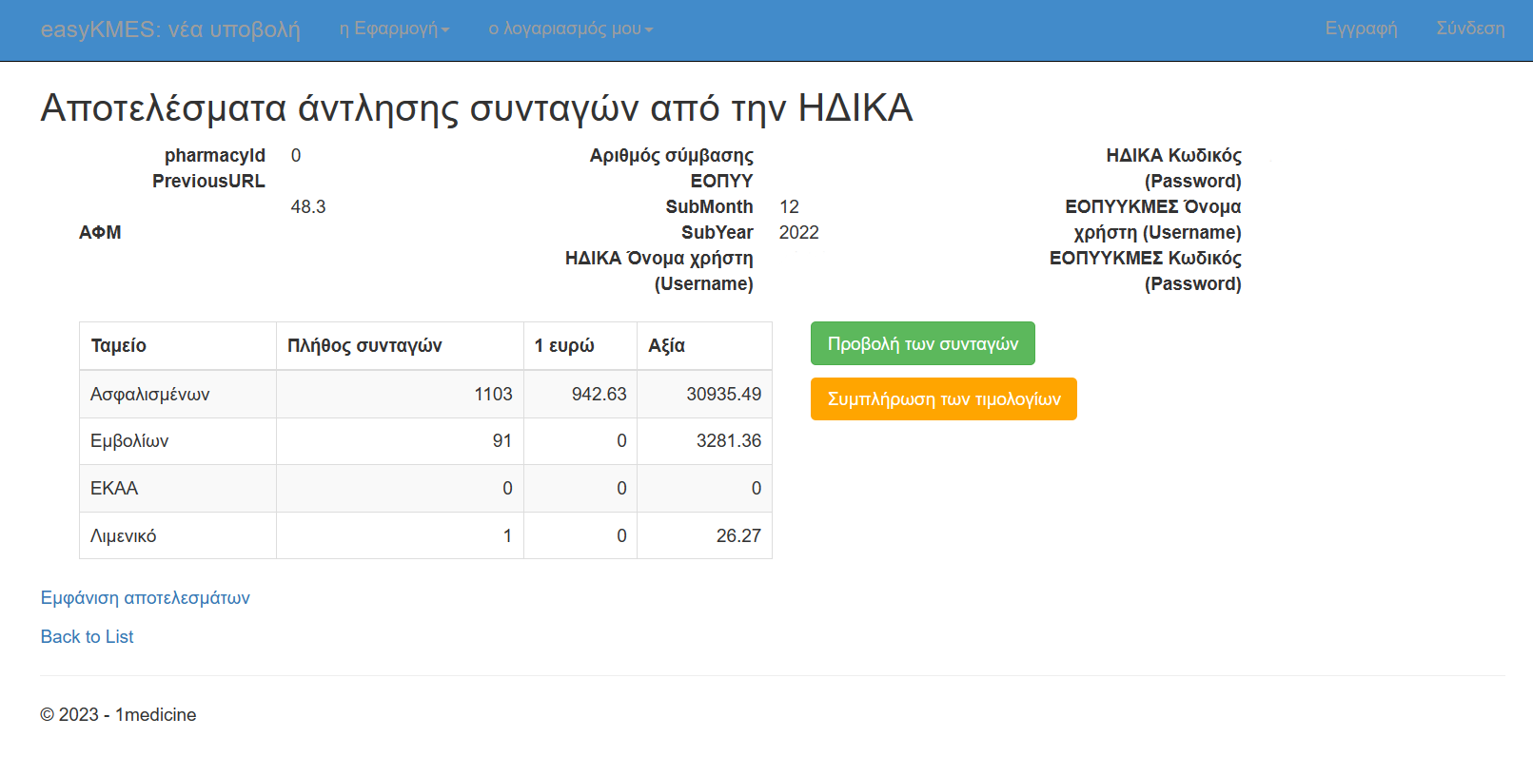Expand the ο λογαριασμός μου dropdown menu

coord(571,29)
